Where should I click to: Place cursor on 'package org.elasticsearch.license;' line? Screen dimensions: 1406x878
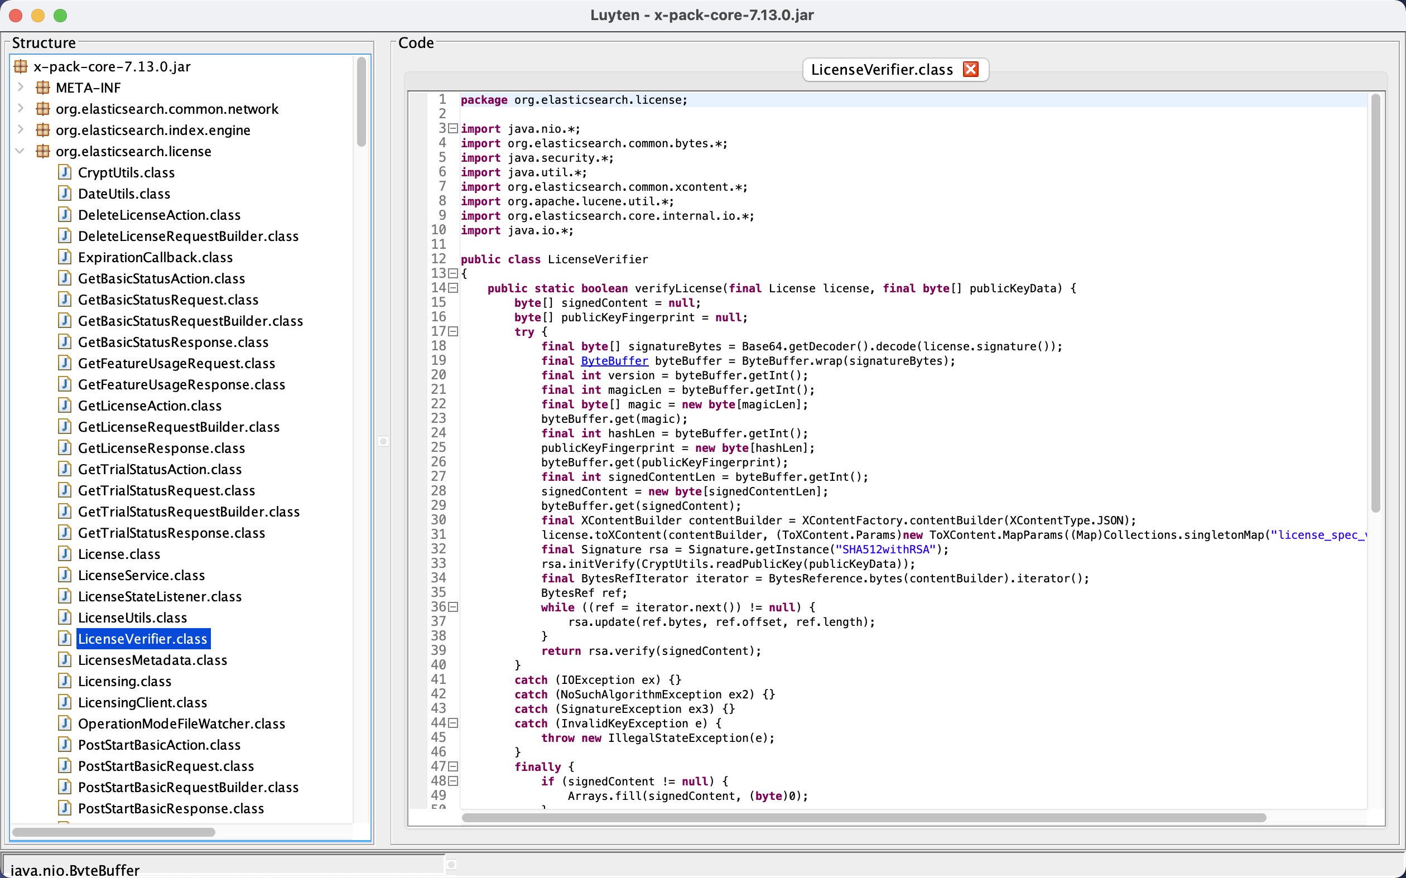coord(574,100)
